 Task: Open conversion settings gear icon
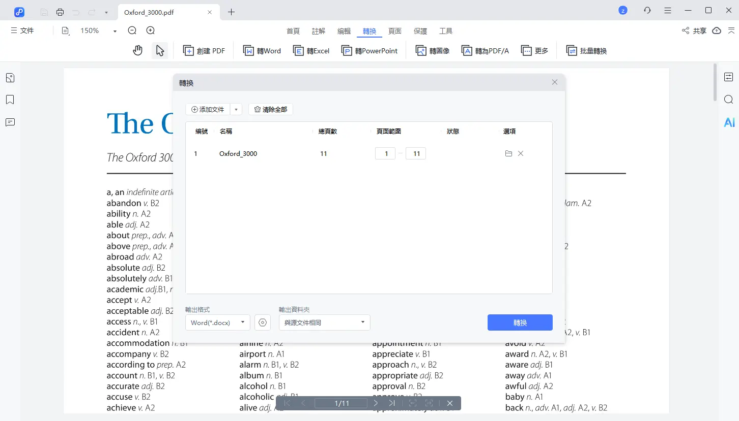click(263, 322)
